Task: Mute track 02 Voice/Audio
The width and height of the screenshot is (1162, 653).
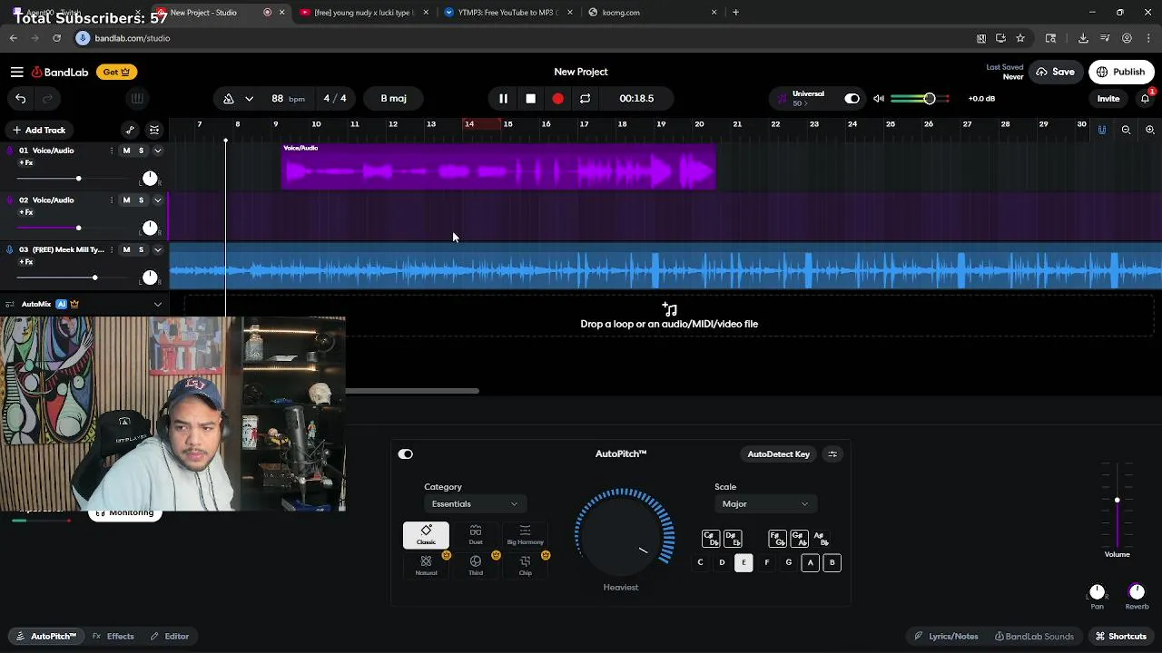Action: click(126, 200)
